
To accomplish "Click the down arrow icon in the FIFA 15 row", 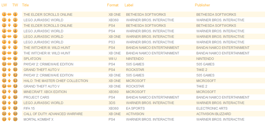I will (x=9, y=108).
